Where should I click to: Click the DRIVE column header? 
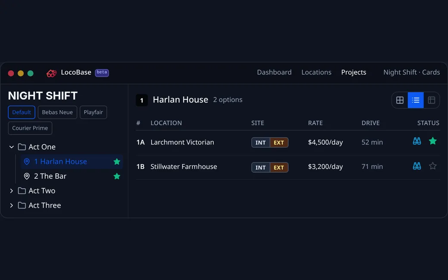[370, 123]
